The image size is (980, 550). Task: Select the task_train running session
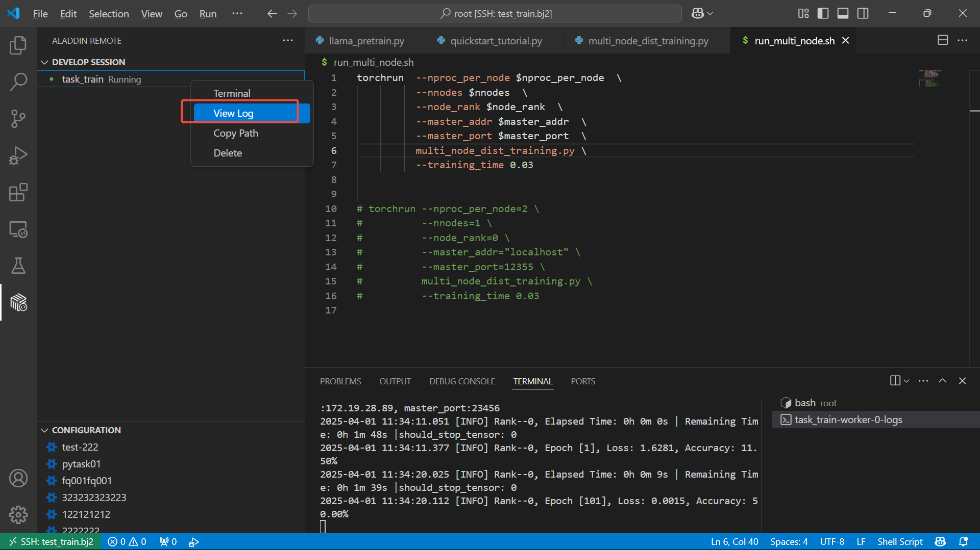pyautogui.click(x=170, y=79)
